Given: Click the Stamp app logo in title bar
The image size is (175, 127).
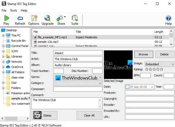Looking at the screenshot, I should point(4,4).
